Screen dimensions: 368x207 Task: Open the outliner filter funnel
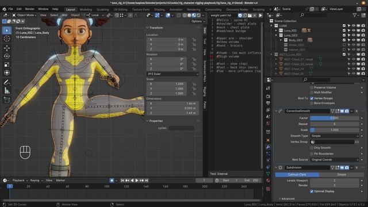(x=355, y=15)
